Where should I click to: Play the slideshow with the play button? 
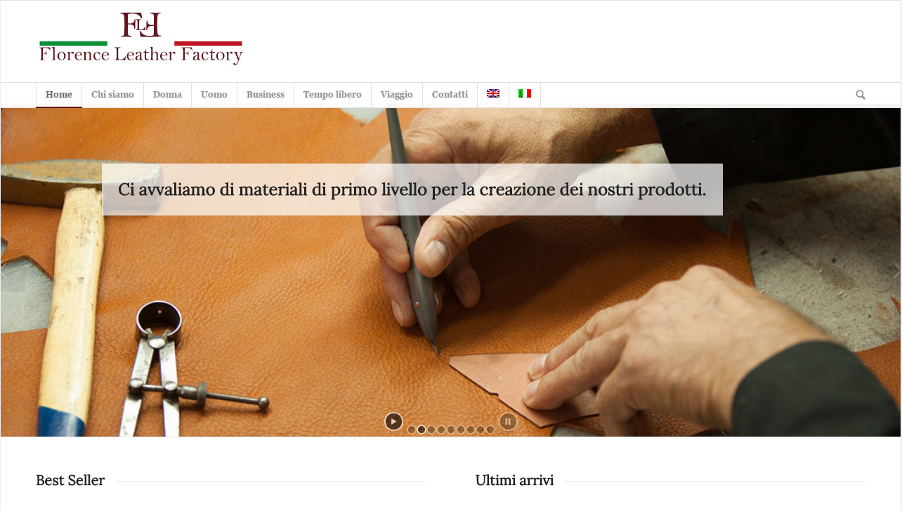(x=393, y=421)
